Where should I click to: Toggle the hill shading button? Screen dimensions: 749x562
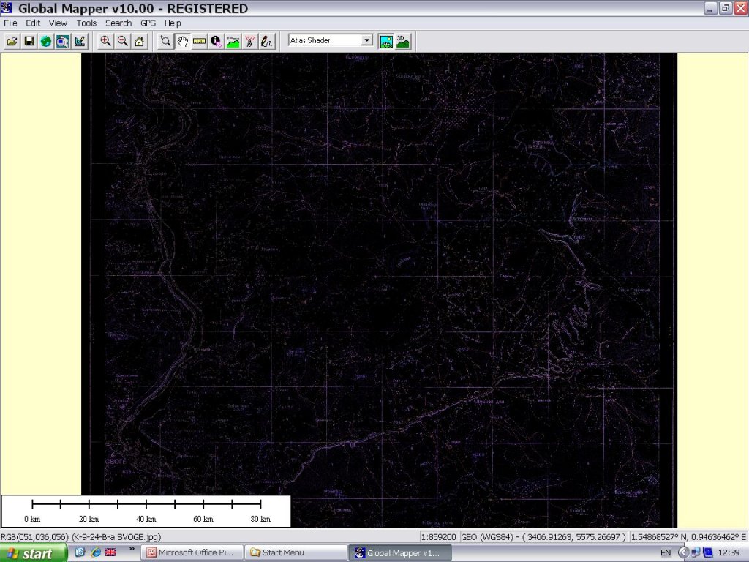tap(386, 41)
